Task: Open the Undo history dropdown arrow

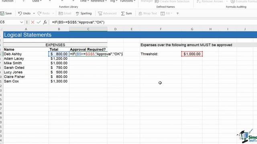Action: coord(34,13)
